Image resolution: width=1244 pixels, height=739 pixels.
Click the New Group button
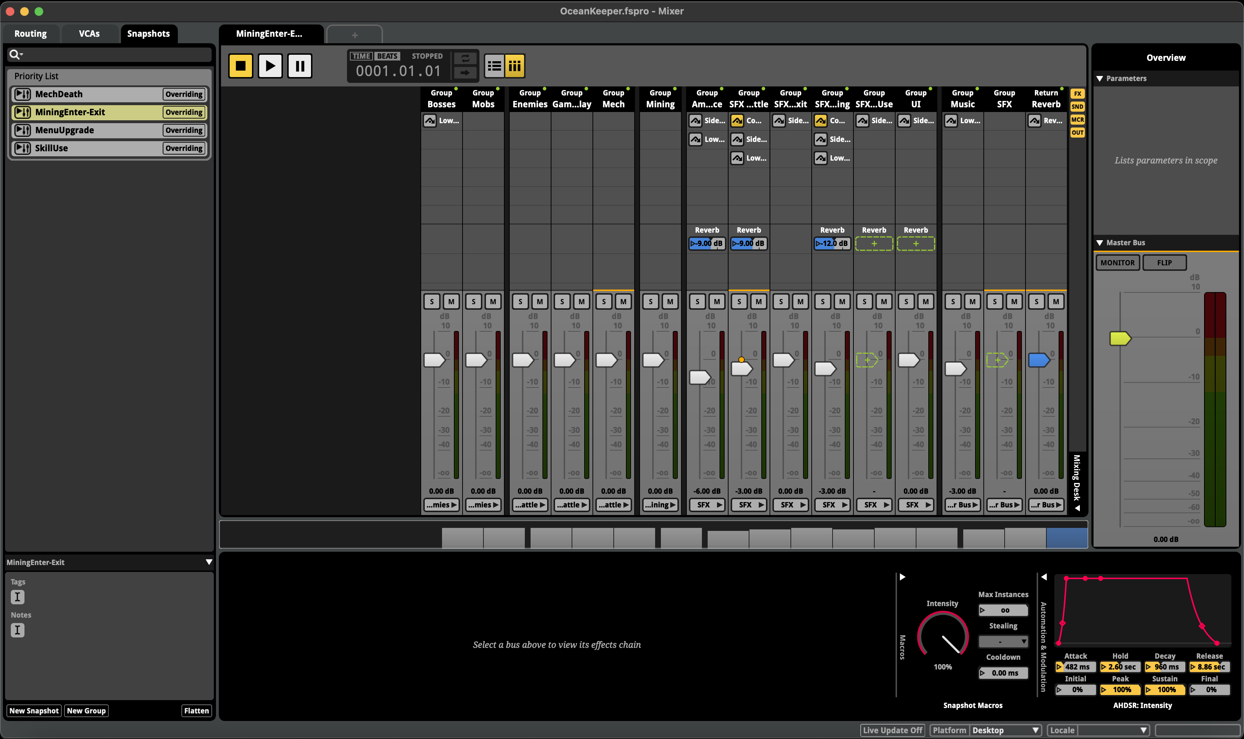(x=86, y=711)
